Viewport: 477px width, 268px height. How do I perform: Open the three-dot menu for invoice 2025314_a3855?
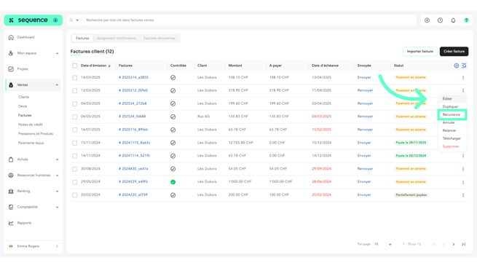(x=463, y=78)
